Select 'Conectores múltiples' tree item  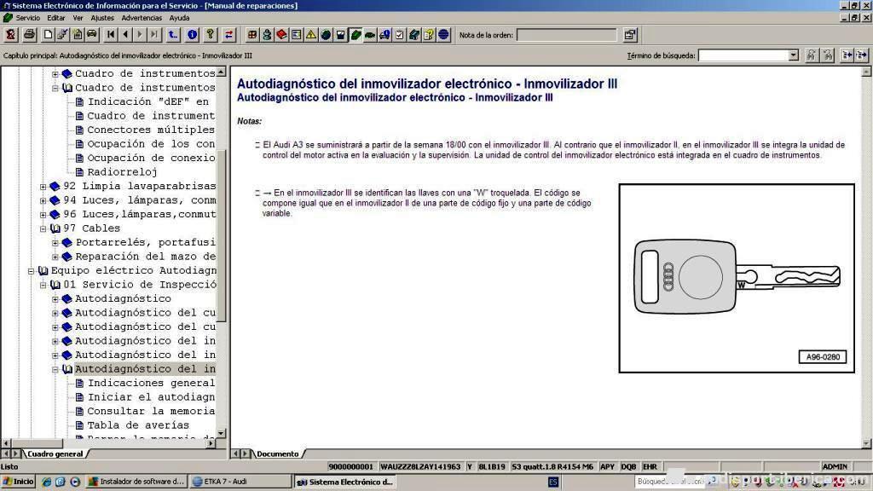pos(151,130)
